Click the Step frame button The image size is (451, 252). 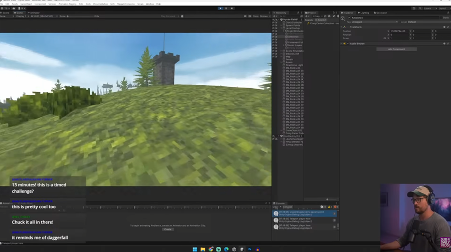232,8
